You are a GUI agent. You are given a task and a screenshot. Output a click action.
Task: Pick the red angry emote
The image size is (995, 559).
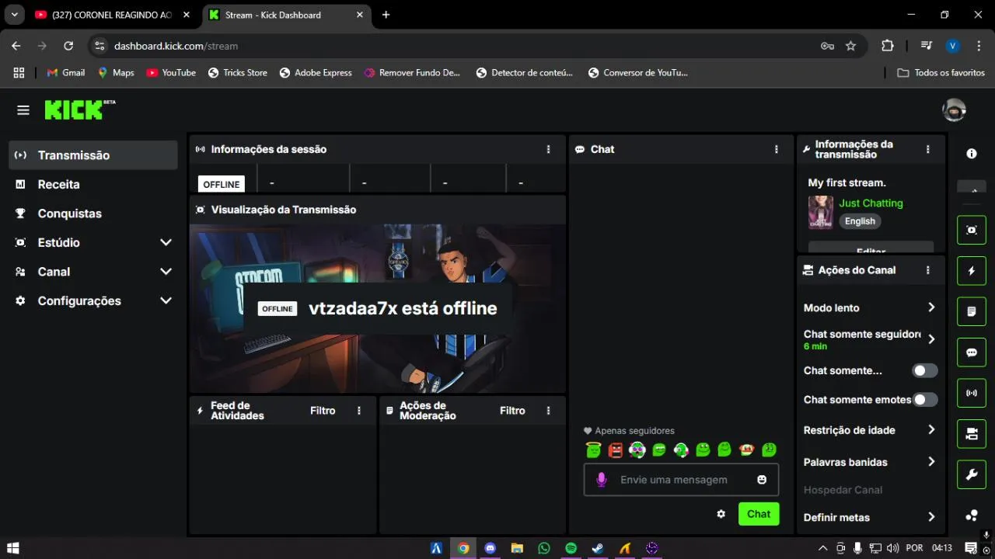(616, 450)
